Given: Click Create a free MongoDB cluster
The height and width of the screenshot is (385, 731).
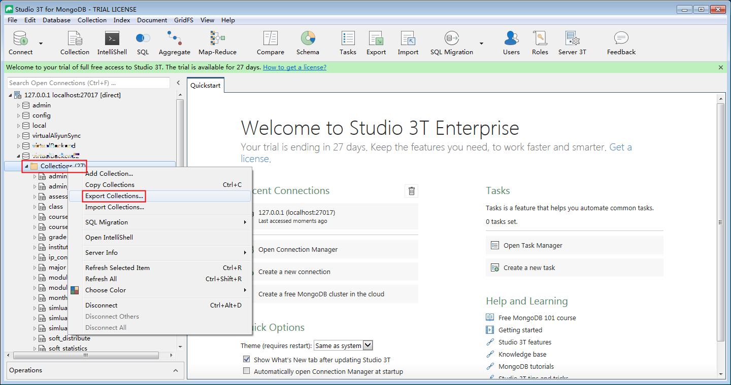Looking at the screenshot, I should click(335, 294).
